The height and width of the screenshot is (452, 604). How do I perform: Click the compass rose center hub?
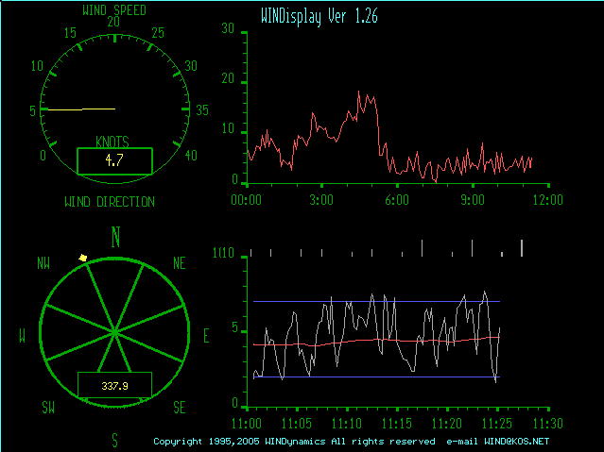pyautogui.click(x=114, y=331)
